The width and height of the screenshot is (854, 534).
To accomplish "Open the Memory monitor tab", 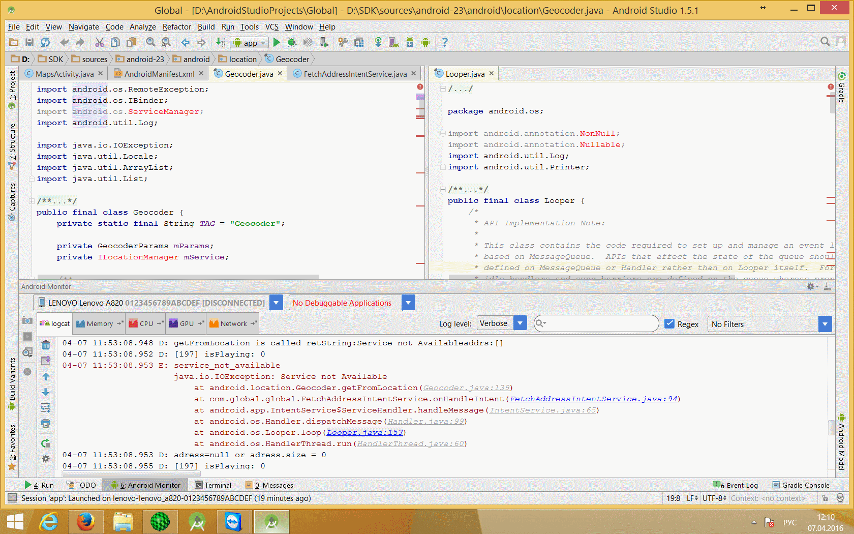I will (99, 323).
